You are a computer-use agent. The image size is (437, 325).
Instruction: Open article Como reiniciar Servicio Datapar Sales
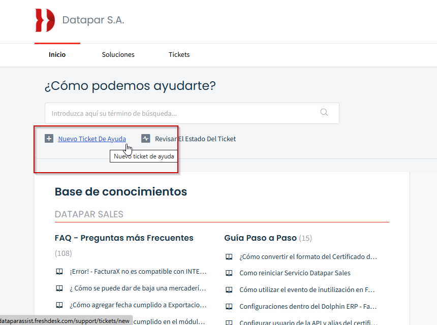click(x=295, y=273)
